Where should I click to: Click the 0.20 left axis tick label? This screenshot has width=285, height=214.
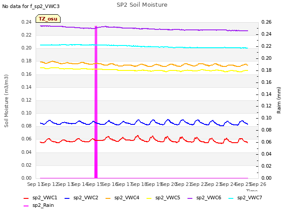27,48
